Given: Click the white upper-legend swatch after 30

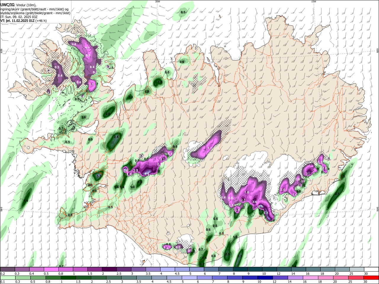Looking at the screenshot, I should (x=371, y=269).
